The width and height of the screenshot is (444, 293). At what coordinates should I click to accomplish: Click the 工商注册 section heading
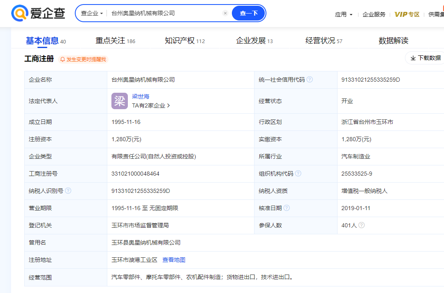[39, 59]
